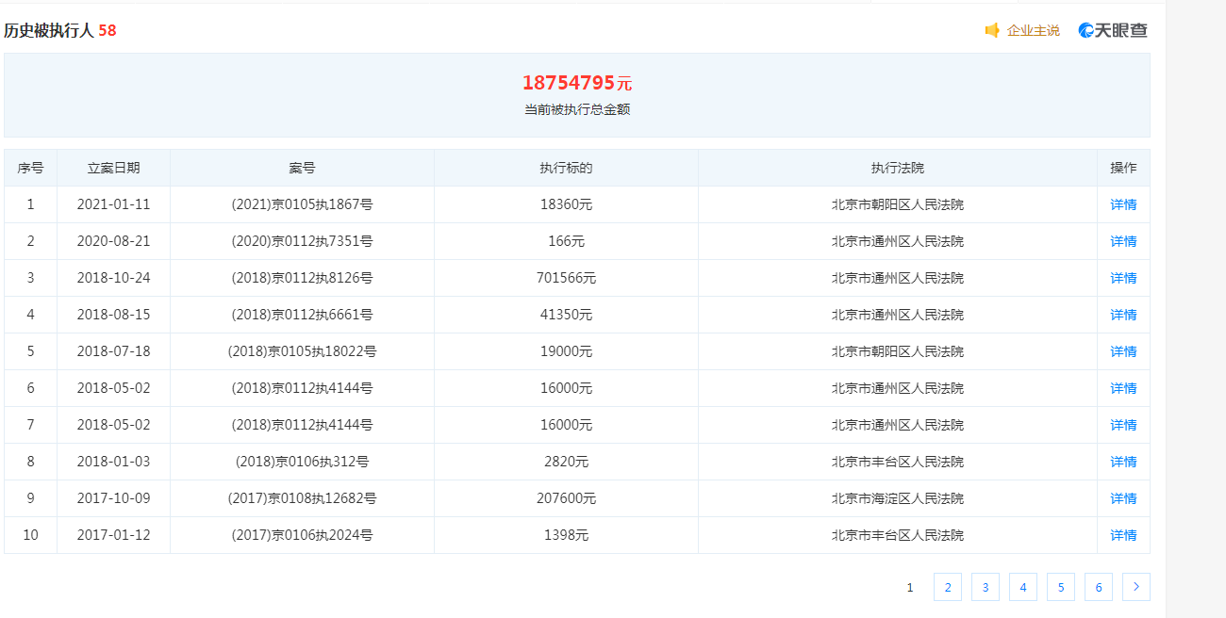
Task: View 详情 for case (2018)京0105执18022号
Action: [x=1123, y=351]
